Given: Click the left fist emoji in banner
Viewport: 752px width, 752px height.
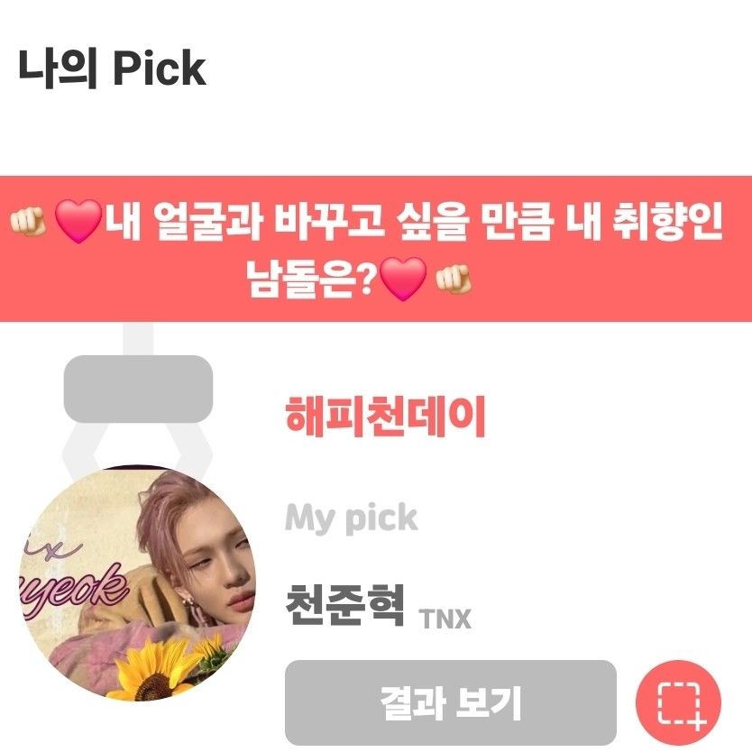Looking at the screenshot, I should tap(28, 222).
